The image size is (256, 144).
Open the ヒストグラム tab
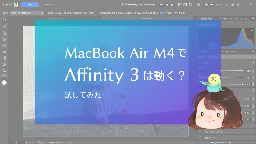pyautogui.click(x=206, y=19)
